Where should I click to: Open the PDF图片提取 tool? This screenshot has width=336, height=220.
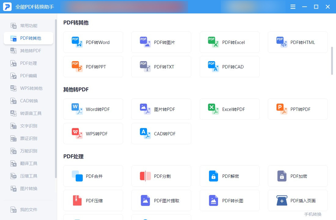pos(161,200)
